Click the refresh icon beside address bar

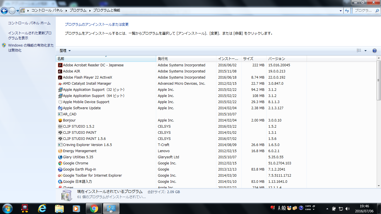[x=347, y=11]
